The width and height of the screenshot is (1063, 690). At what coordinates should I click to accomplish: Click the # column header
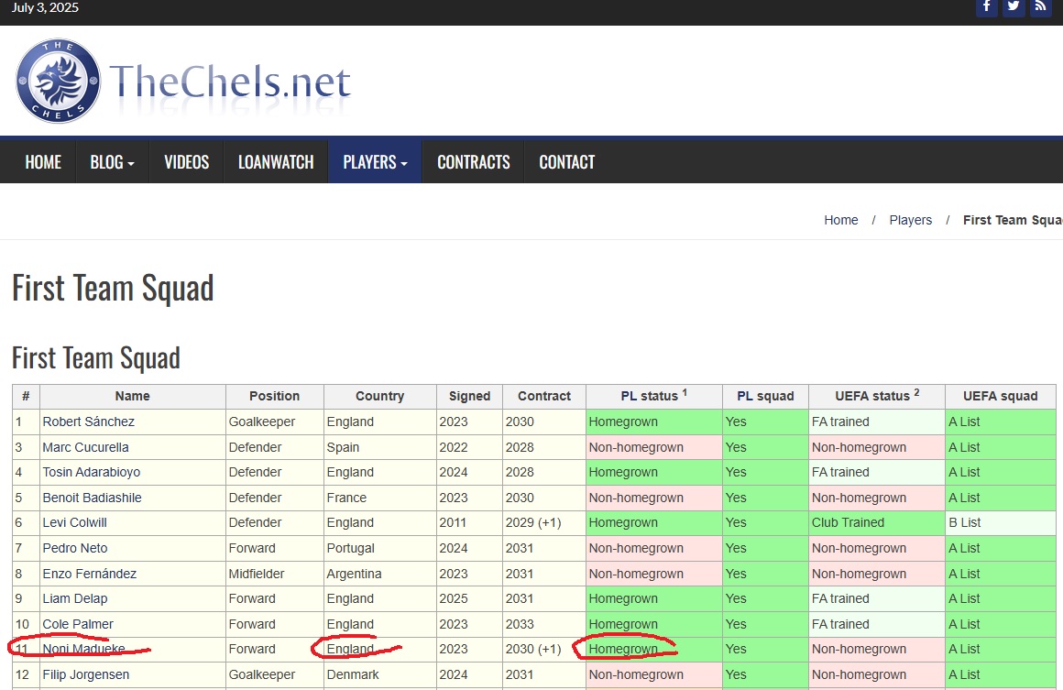[x=26, y=397]
